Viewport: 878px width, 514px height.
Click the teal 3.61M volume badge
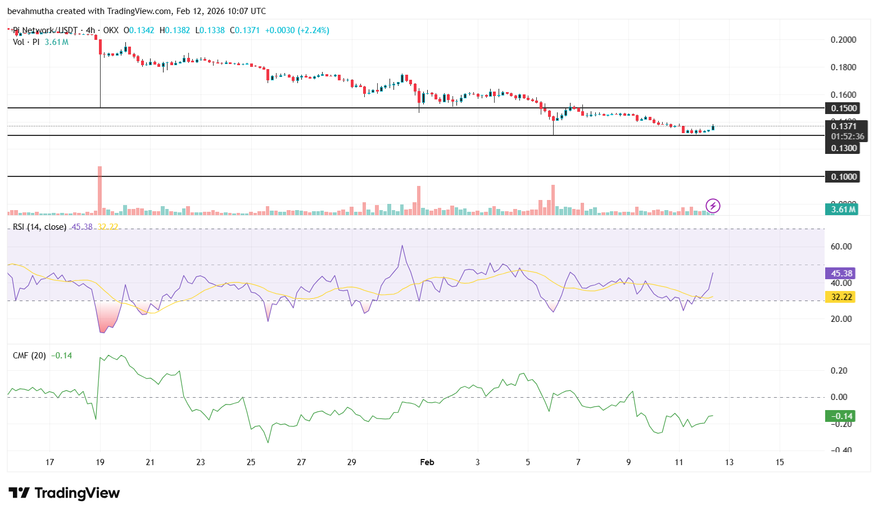click(842, 209)
